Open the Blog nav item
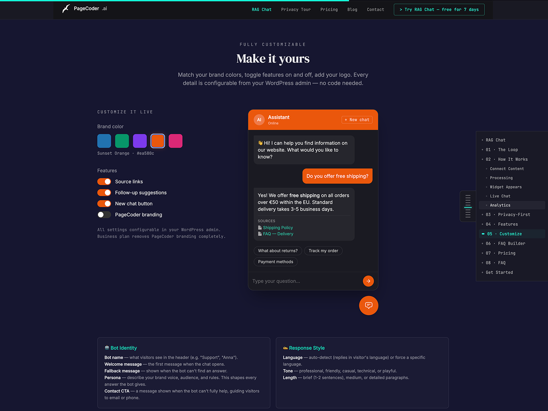The width and height of the screenshot is (548, 411). point(352,10)
